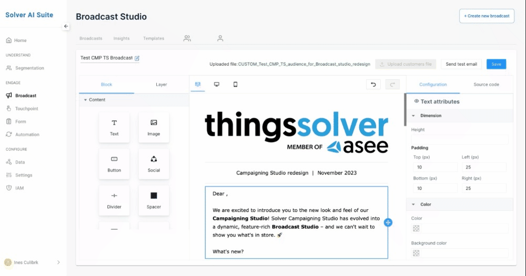The height and width of the screenshot is (276, 526).
Task: Click the move handle on text block
Action: click(x=388, y=222)
